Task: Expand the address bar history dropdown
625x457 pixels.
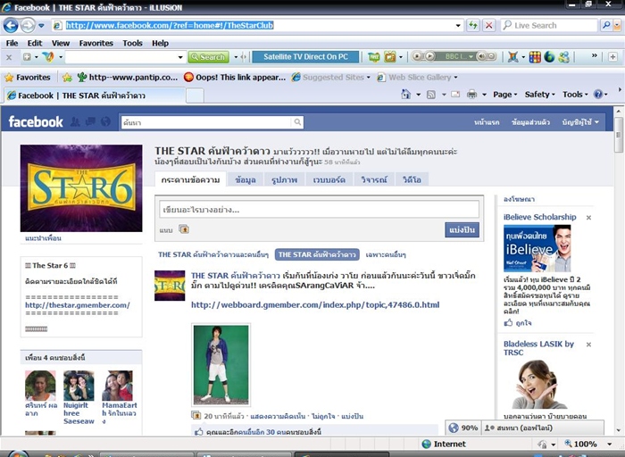Action: [x=458, y=26]
